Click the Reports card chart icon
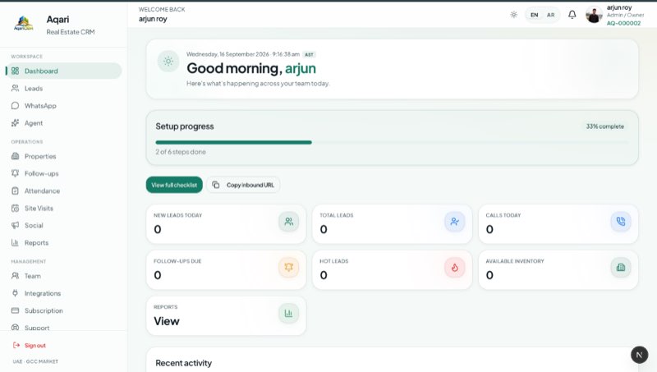This screenshot has height=372, width=657. pos(289,314)
